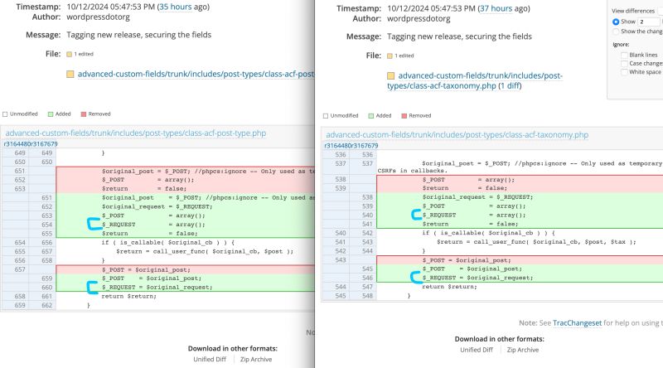Click yellow edited-file icon beside left file link
663x368 pixels.
tap(70, 75)
